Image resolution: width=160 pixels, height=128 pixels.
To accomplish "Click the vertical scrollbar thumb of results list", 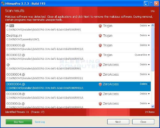I will 153,49.
